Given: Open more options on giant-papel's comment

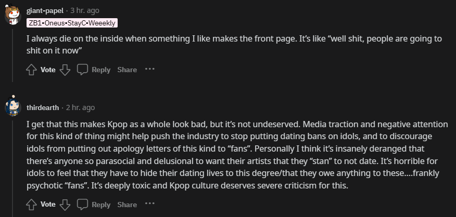Looking at the screenshot, I should 149,69.
